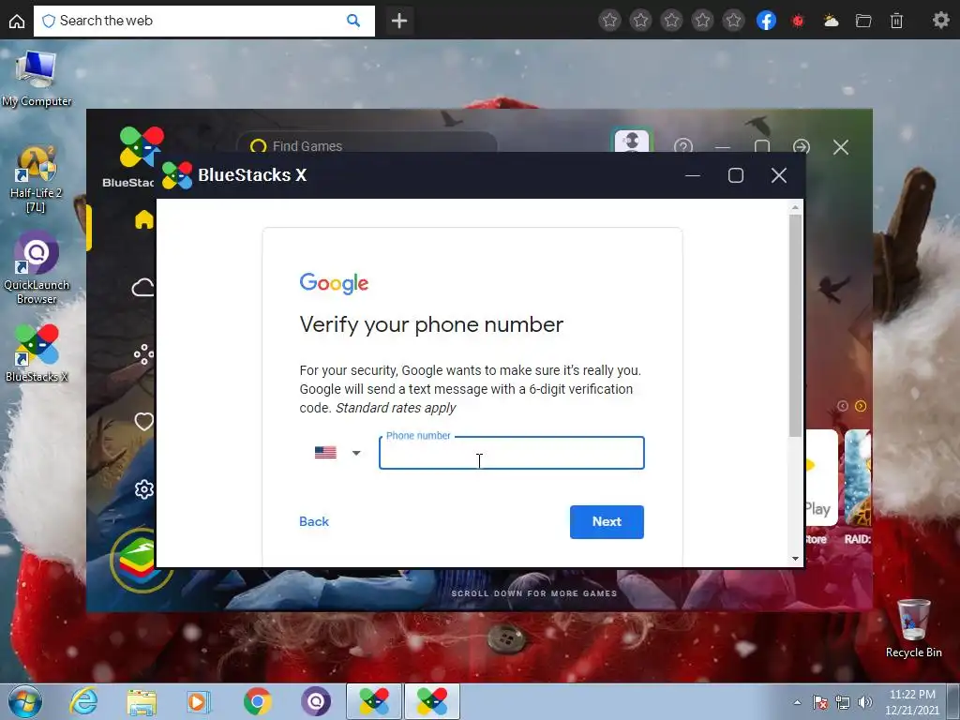Show hidden tray icons arrow
Image resolution: width=960 pixels, height=720 pixels.
[x=797, y=702]
